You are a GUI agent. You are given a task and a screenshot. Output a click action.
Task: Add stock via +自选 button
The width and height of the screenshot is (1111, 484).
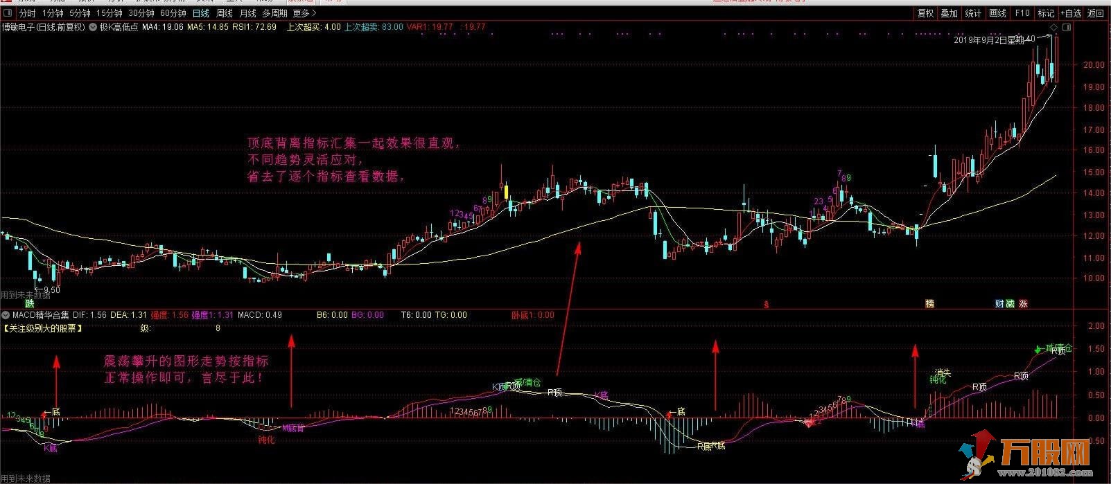click(1071, 13)
